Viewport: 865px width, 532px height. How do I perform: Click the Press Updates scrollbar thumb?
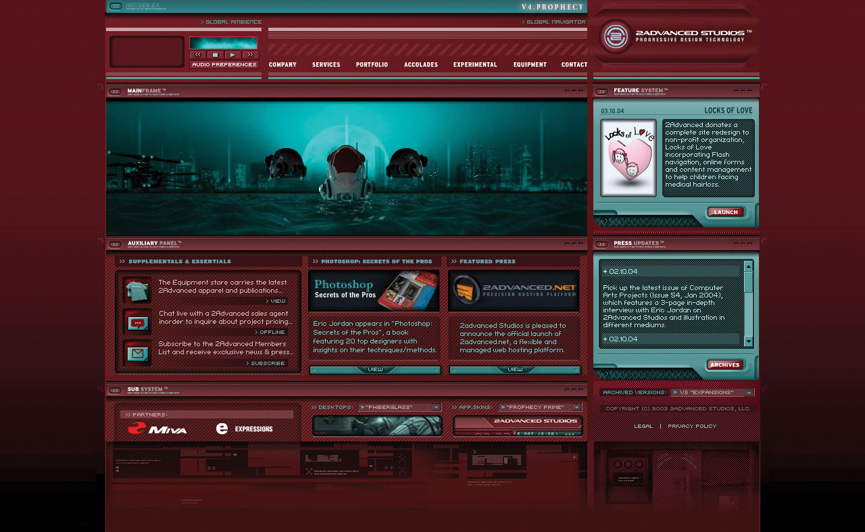tap(748, 282)
